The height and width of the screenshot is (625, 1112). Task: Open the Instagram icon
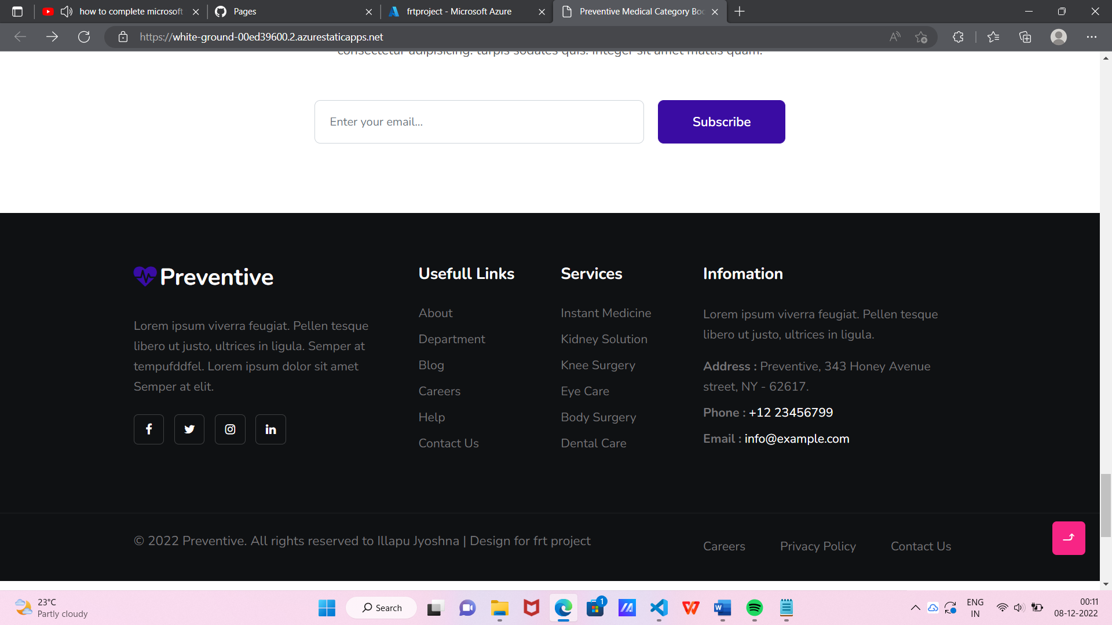pyautogui.click(x=230, y=429)
